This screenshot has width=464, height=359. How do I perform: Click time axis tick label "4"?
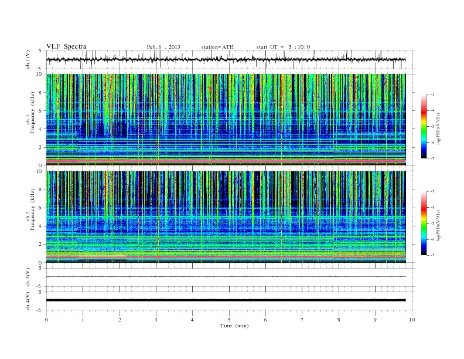pos(193,320)
